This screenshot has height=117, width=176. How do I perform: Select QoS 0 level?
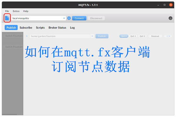[124, 36]
